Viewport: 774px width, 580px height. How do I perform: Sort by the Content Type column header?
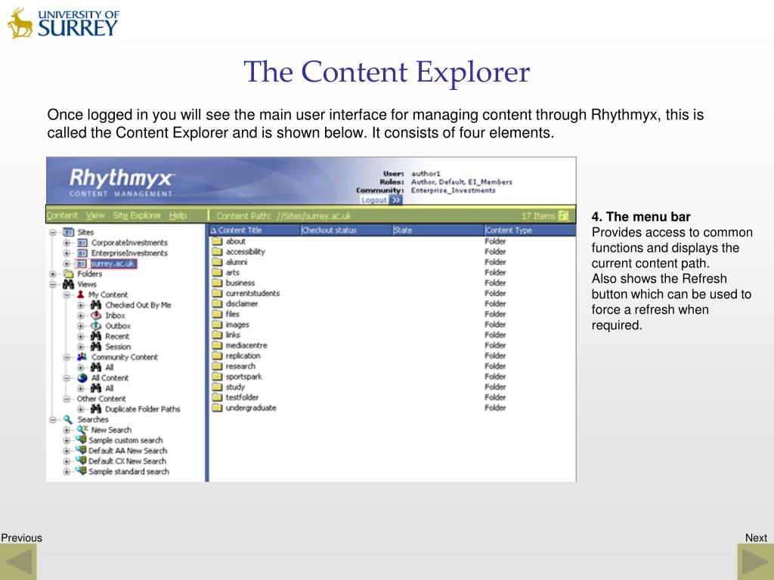pyautogui.click(x=530, y=230)
